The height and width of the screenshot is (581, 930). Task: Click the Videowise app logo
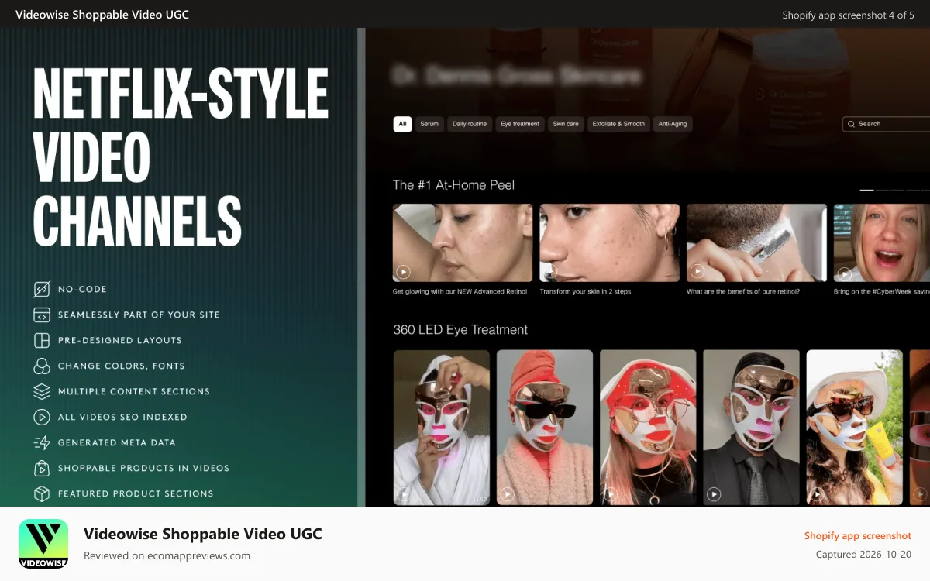click(x=43, y=544)
